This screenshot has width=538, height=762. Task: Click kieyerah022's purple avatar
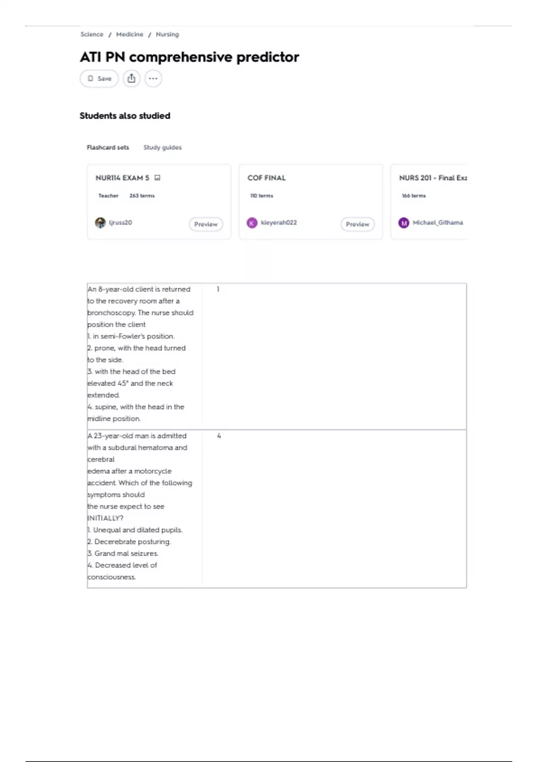[x=252, y=223]
